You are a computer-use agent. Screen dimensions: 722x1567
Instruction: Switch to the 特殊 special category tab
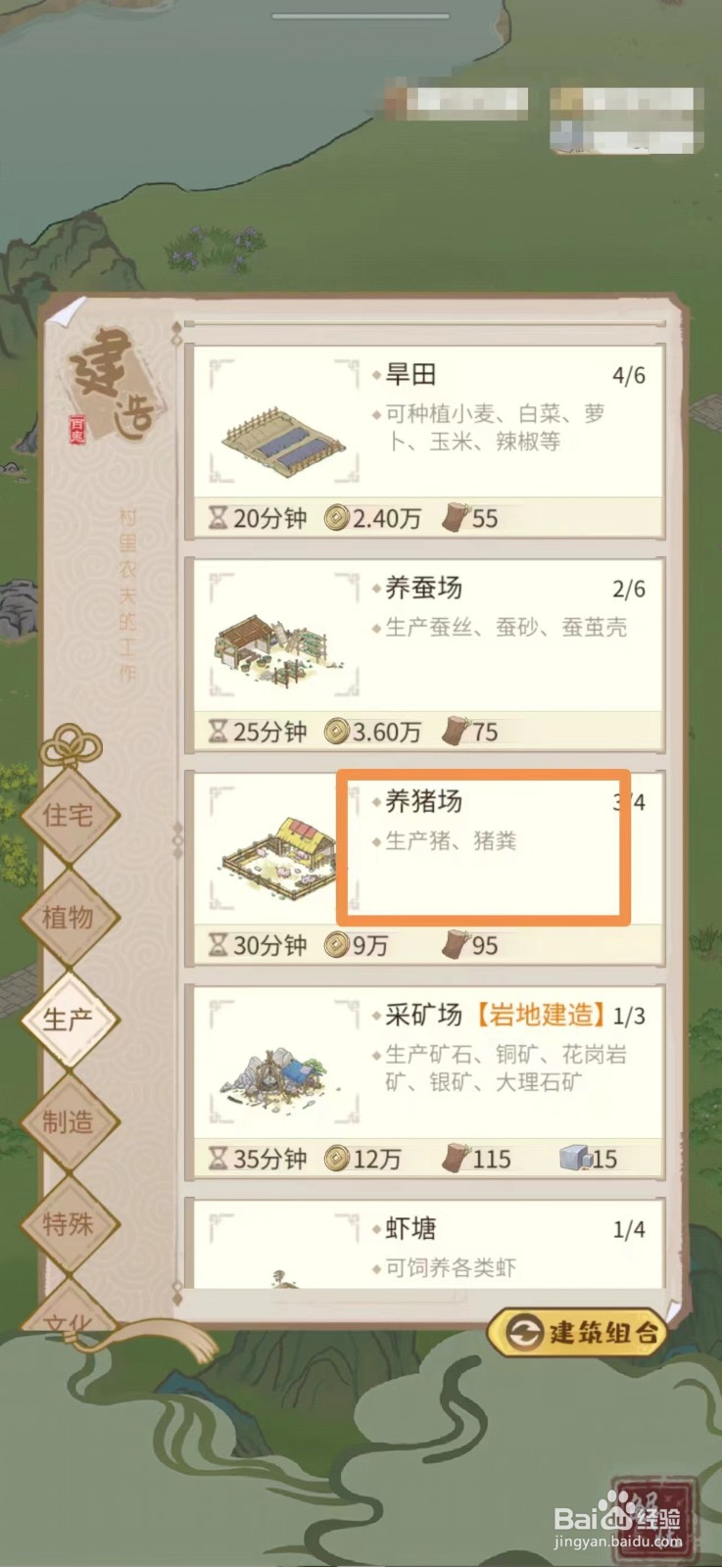pyautogui.click(x=69, y=1223)
